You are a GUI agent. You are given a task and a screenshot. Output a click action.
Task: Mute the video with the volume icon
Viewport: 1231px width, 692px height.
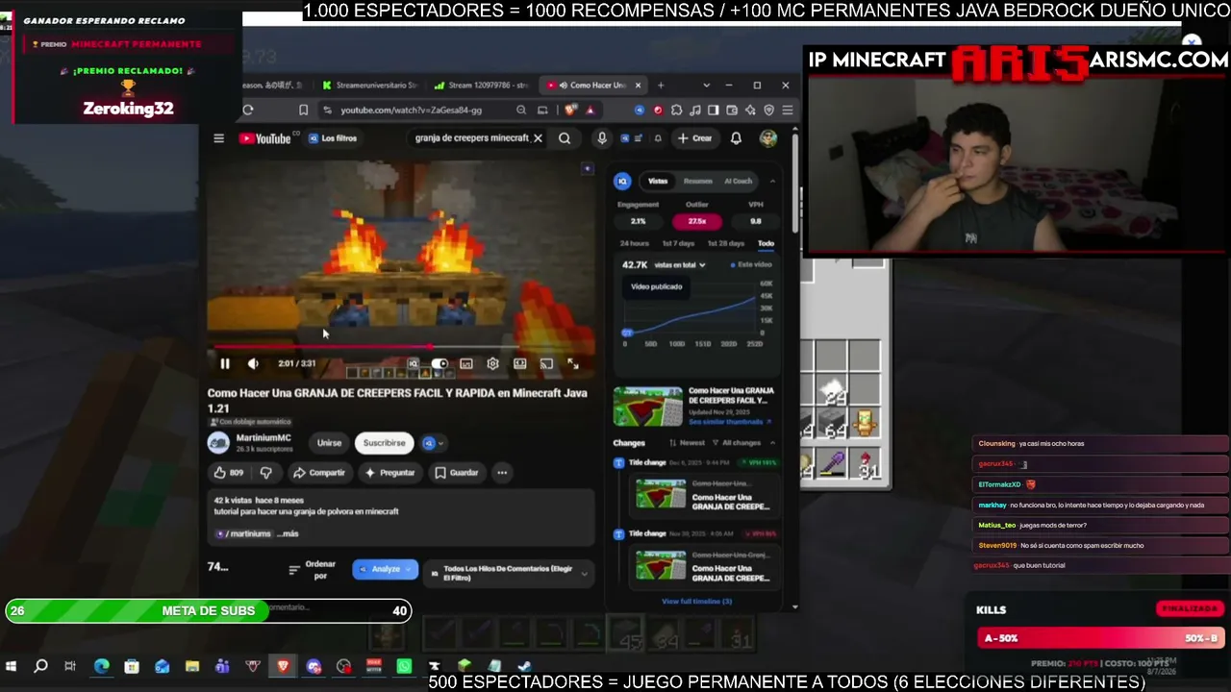click(253, 363)
